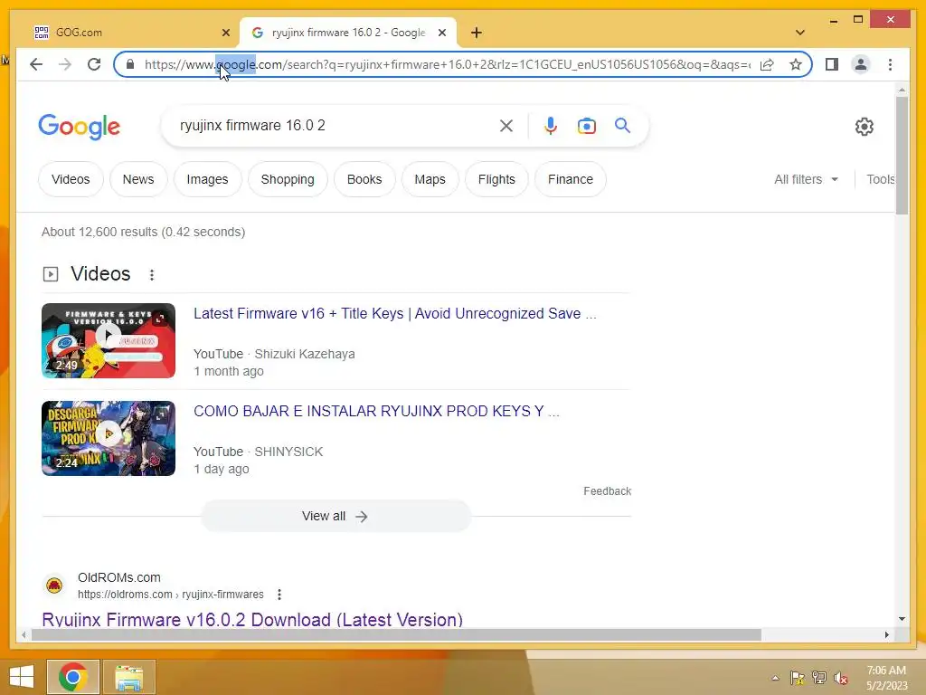Open File Explorer from the taskbar
926x695 pixels.
click(x=129, y=677)
